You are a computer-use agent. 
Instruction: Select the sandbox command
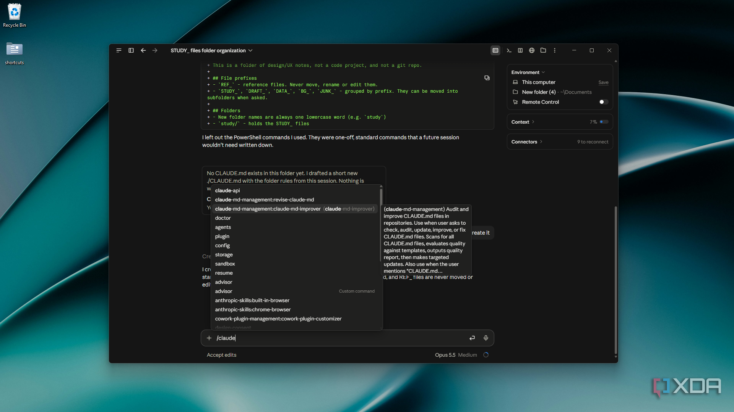[295, 264]
